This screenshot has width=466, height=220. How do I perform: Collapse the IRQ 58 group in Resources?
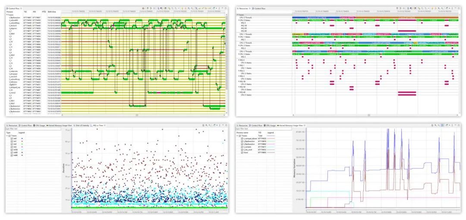coord(239,81)
